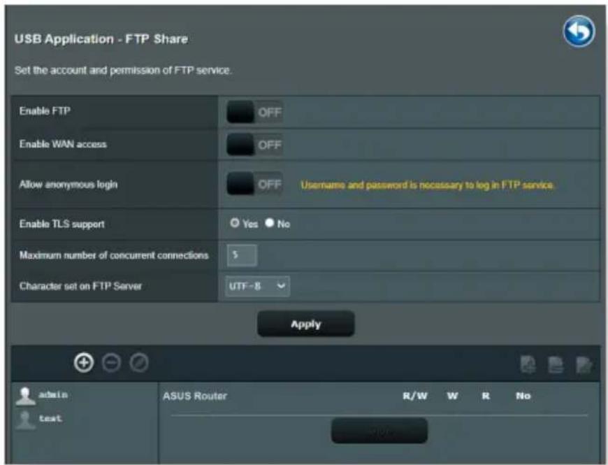Click the admin user avatar icon
608x465 pixels.
pos(25,396)
